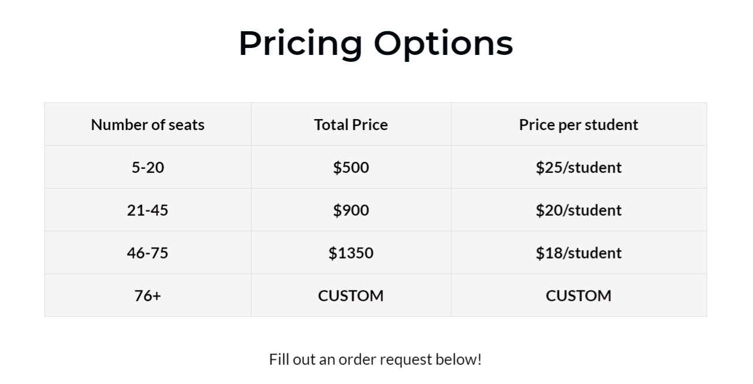Click the $900 total price cell
The width and height of the screenshot is (753, 384).
click(x=351, y=210)
